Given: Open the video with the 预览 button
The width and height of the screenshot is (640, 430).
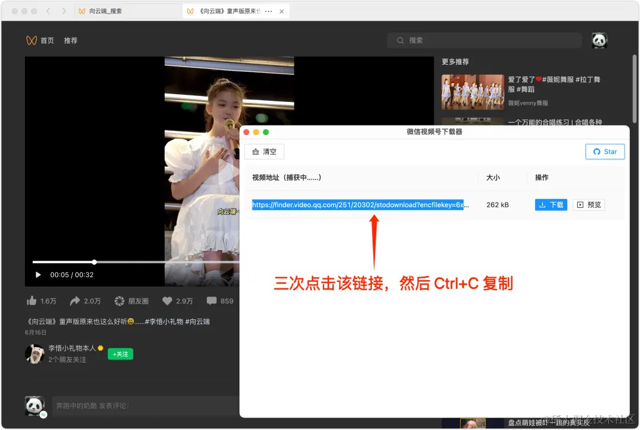Looking at the screenshot, I should tap(589, 204).
